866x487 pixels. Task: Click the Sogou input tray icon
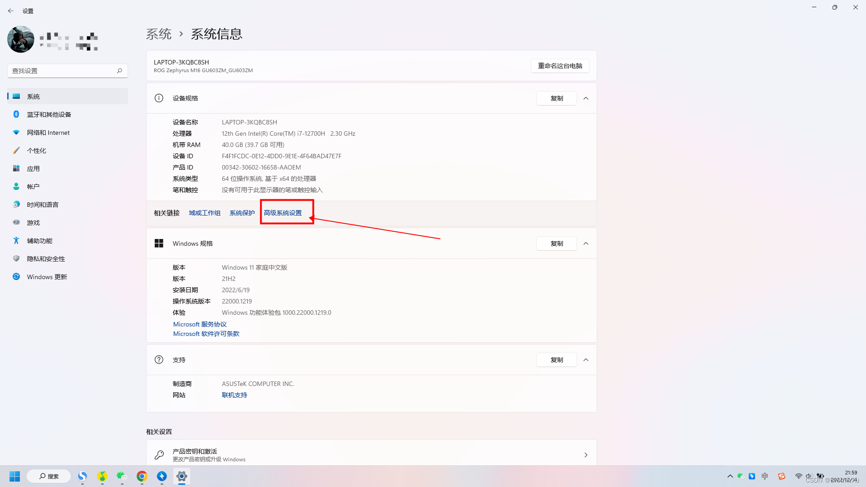782,476
